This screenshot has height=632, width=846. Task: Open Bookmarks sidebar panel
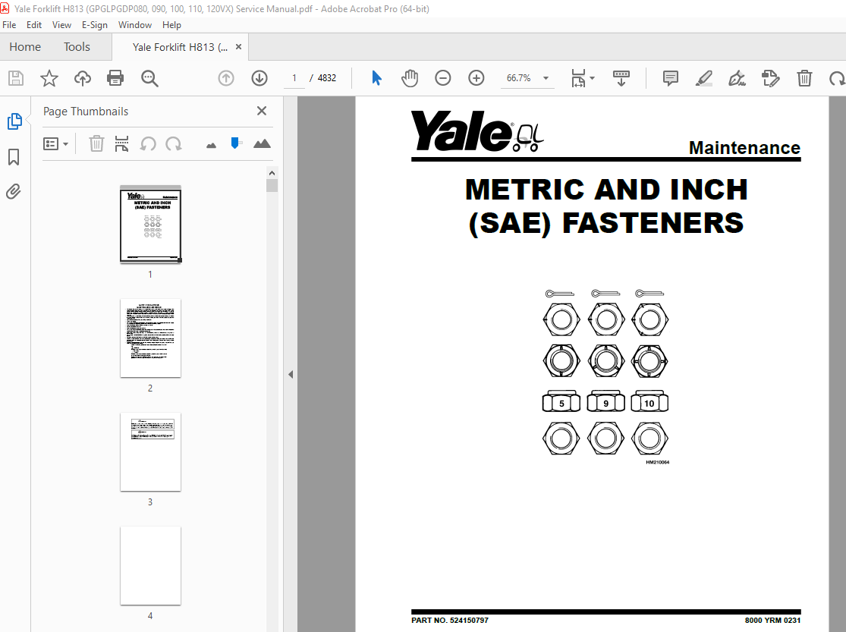click(x=14, y=157)
